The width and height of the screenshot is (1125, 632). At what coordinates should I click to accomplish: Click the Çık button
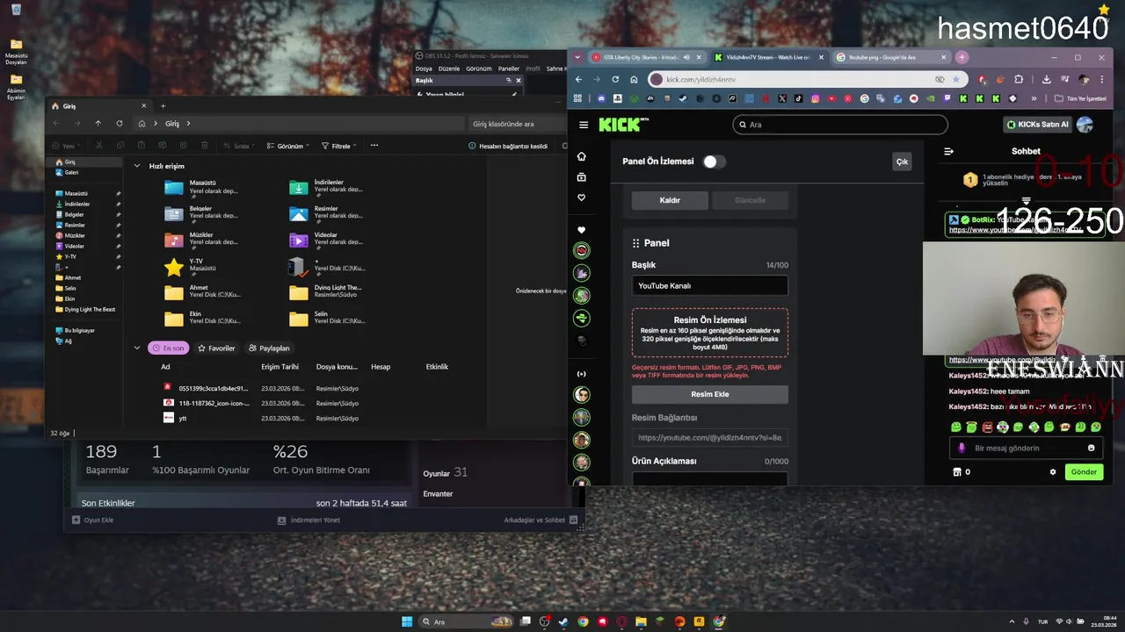pyautogui.click(x=902, y=162)
